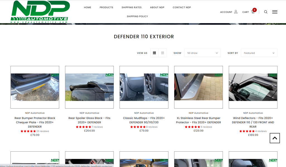Click the Rear Bumper Protector chequer plate image

click(x=35, y=87)
